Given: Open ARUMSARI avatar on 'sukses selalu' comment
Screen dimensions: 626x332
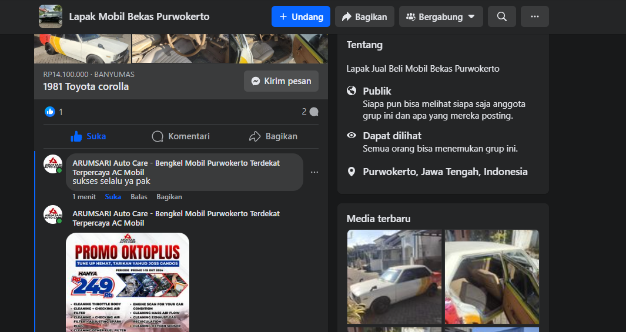Looking at the screenshot, I should (53, 164).
